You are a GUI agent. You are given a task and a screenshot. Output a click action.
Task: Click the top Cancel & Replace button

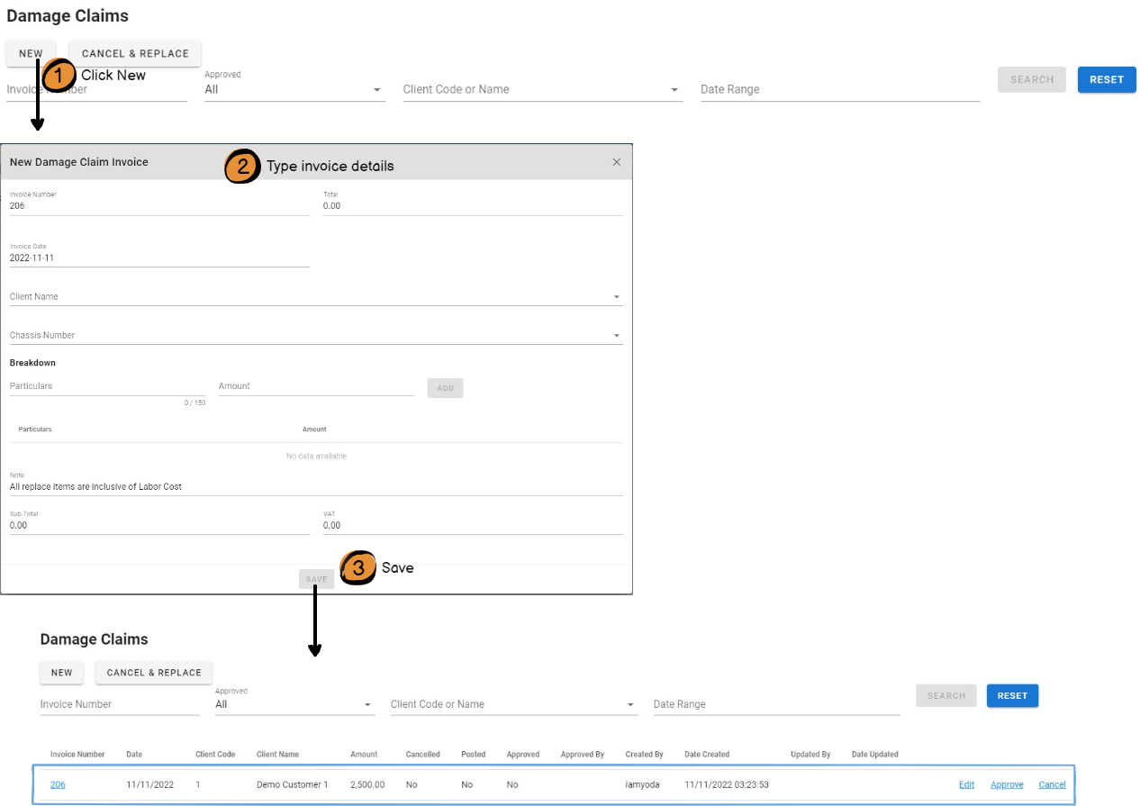pyautogui.click(x=135, y=54)
